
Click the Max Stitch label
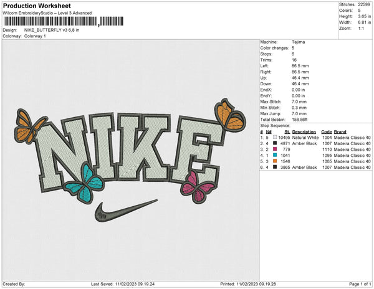pos(271,102)
